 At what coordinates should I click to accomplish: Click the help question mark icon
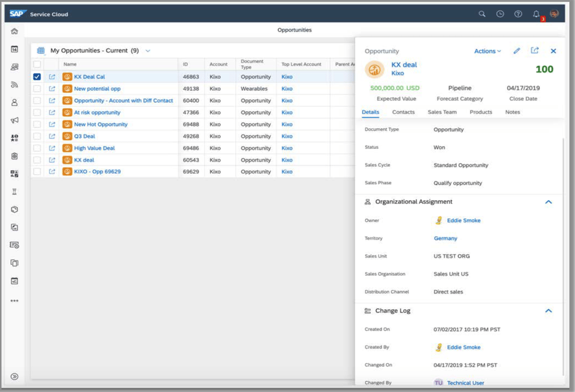click(518, 14)
